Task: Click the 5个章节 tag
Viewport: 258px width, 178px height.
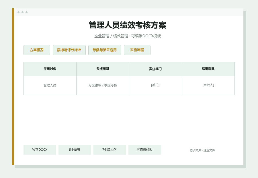Action: [x=75, y=150]
